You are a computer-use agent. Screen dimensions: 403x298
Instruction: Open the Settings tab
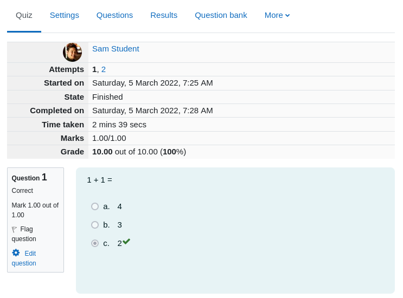64,15
